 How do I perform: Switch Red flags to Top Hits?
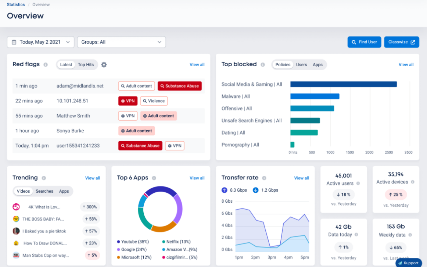click(x=86, y=65)
